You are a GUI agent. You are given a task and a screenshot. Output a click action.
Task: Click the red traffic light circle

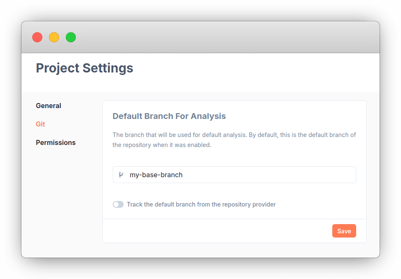click(37, 37)
